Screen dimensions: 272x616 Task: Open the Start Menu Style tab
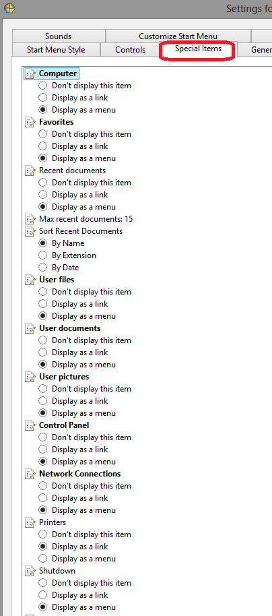(x=56, y=50)
